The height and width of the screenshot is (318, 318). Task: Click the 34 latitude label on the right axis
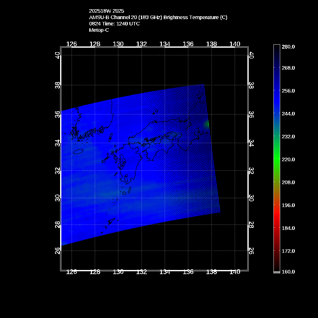tap(251, 143)
